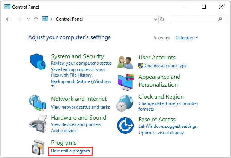The image size is (231, 158).
Task: Click the Control Panel address bar path text
Action: [x=69, y=19]
